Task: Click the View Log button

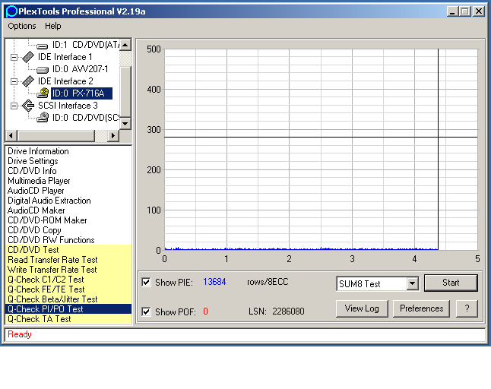Action: (362, 308)
